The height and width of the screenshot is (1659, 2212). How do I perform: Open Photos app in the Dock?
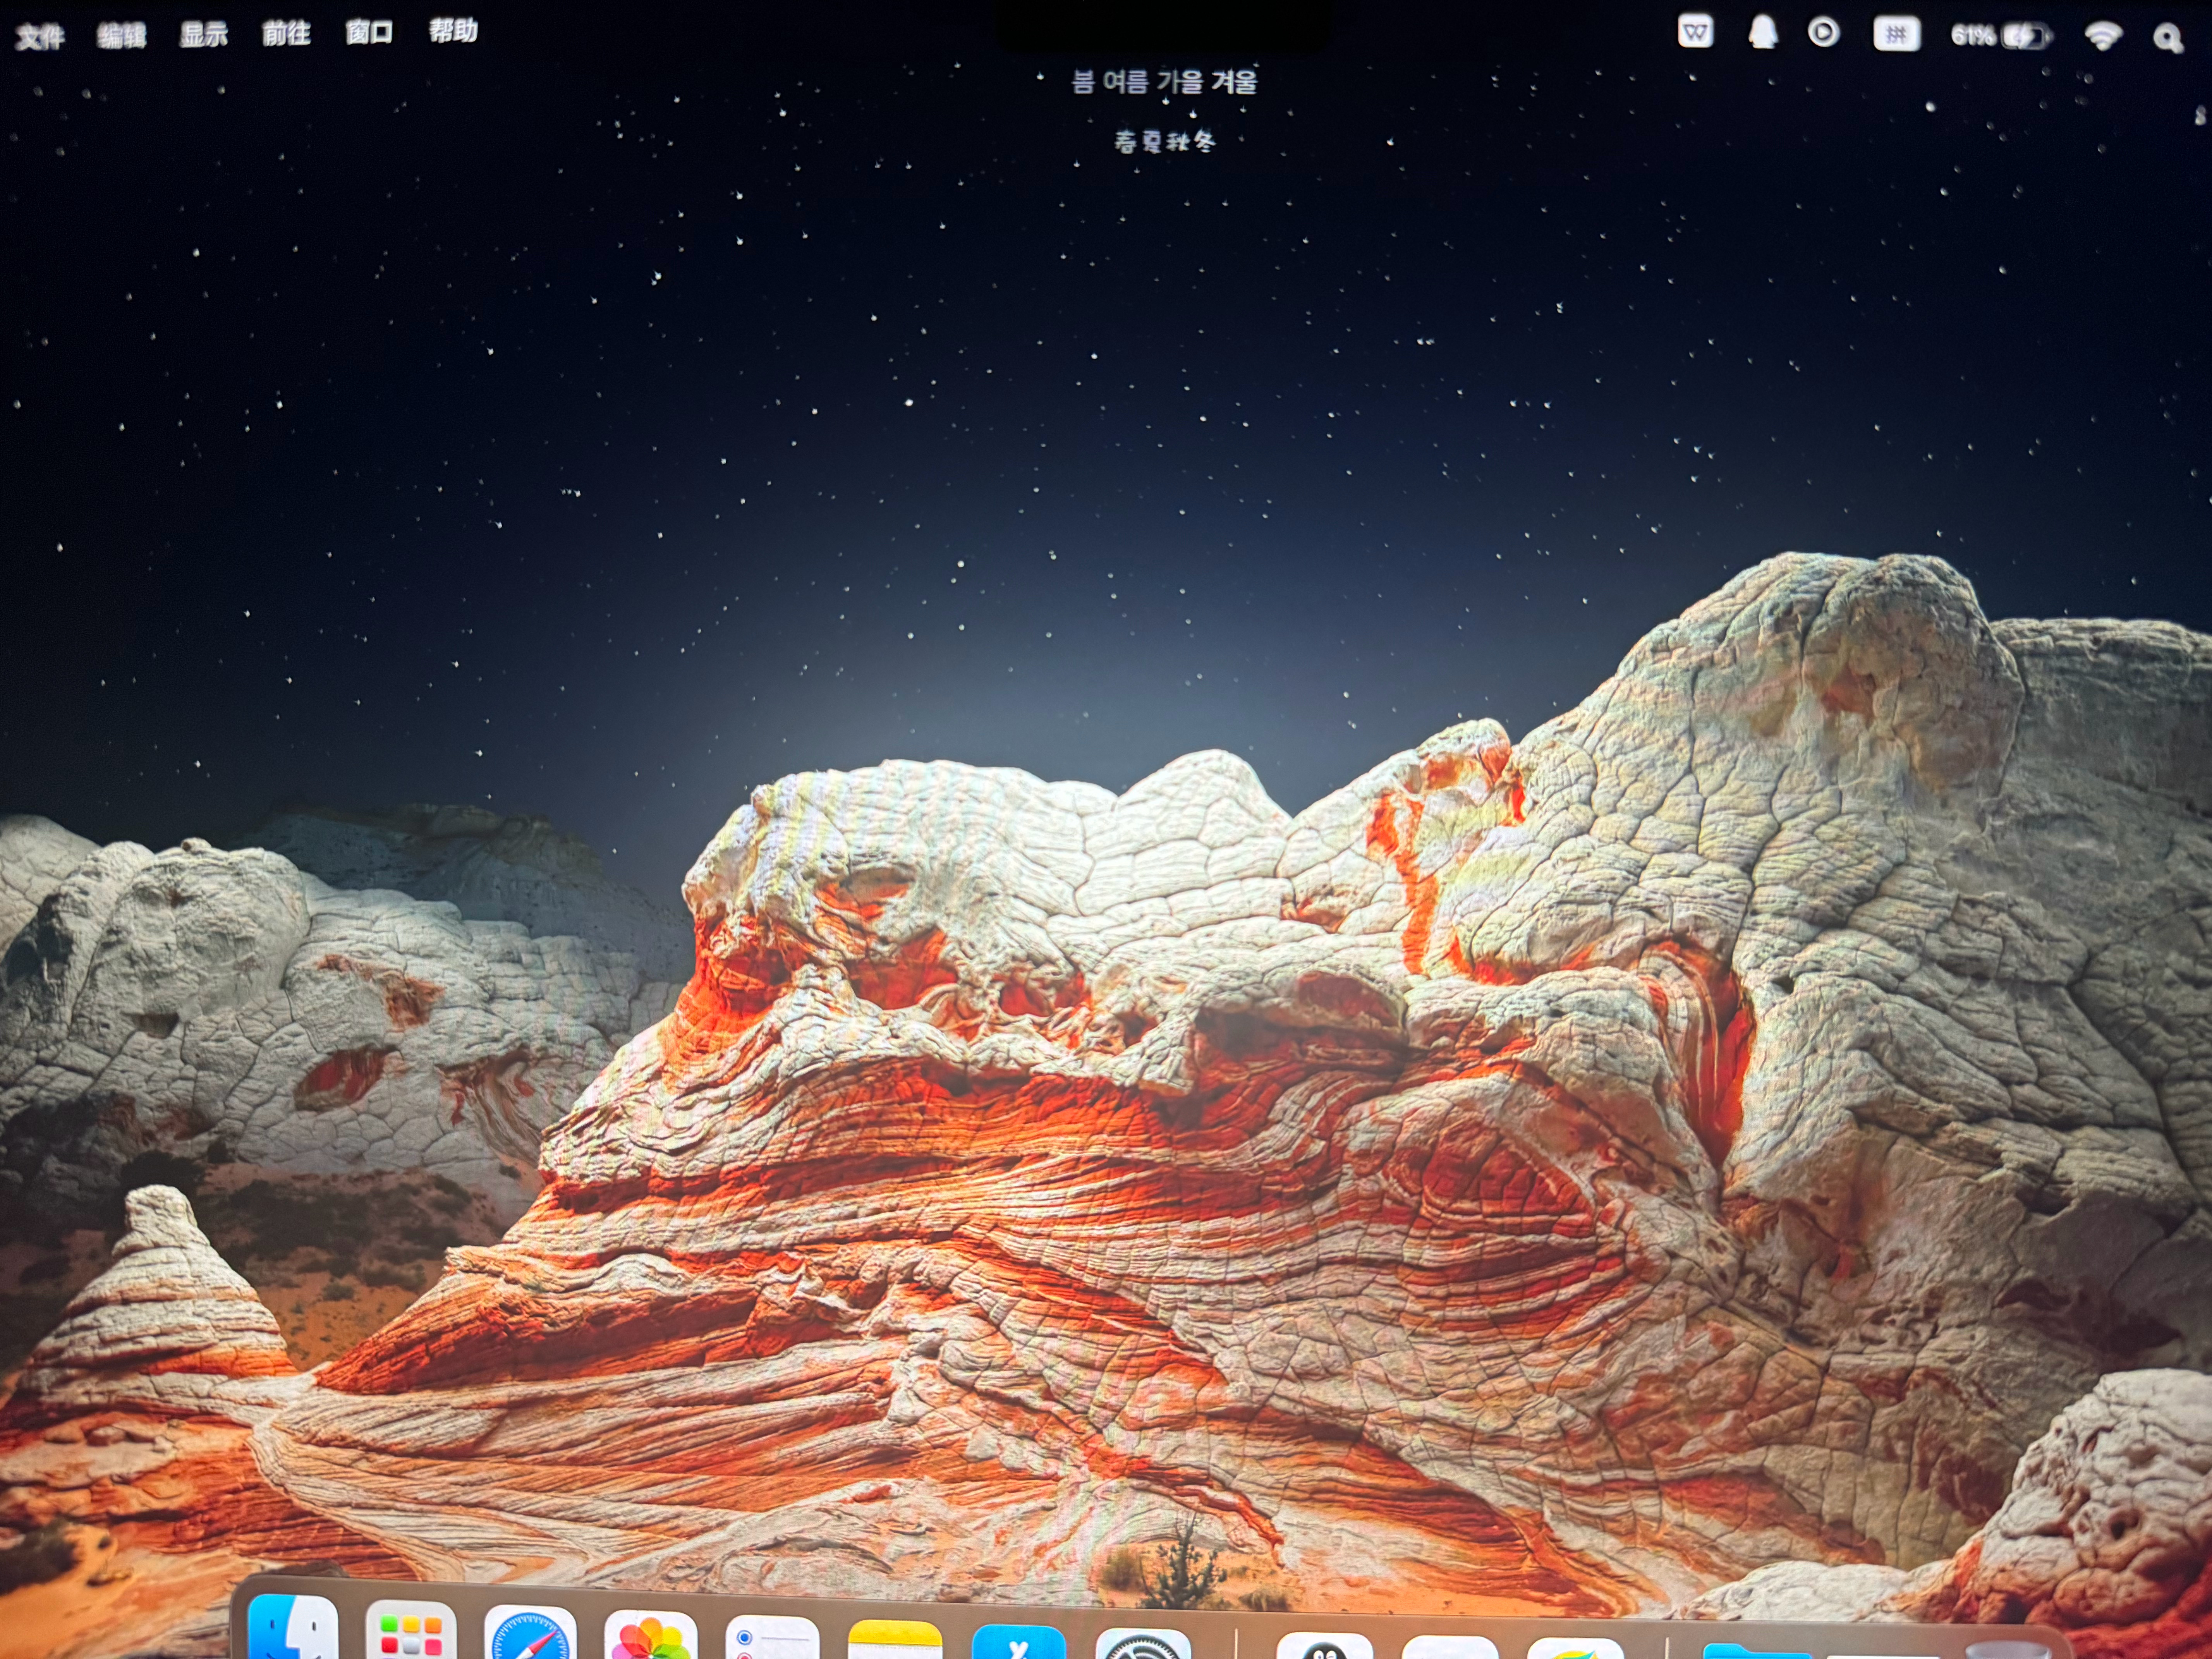coord(651,1634)
